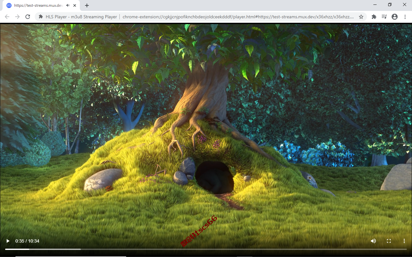The height and width of the screenshot is (257, 412).
Task: Close the test-streams.mux.dev tab
Action: [x=75, y=5]
